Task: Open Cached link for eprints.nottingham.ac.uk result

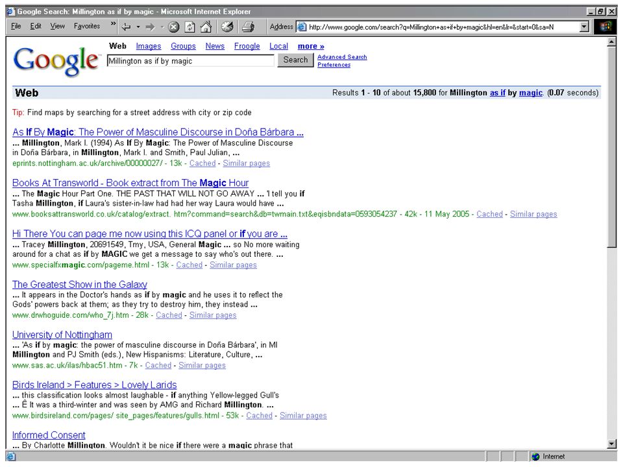Action: [202, 163]
